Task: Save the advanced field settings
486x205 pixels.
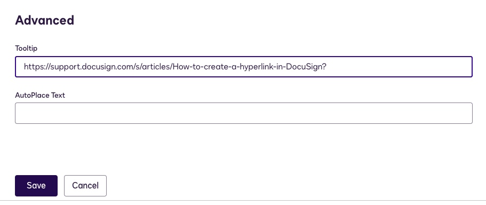Action: pos(36,185)
